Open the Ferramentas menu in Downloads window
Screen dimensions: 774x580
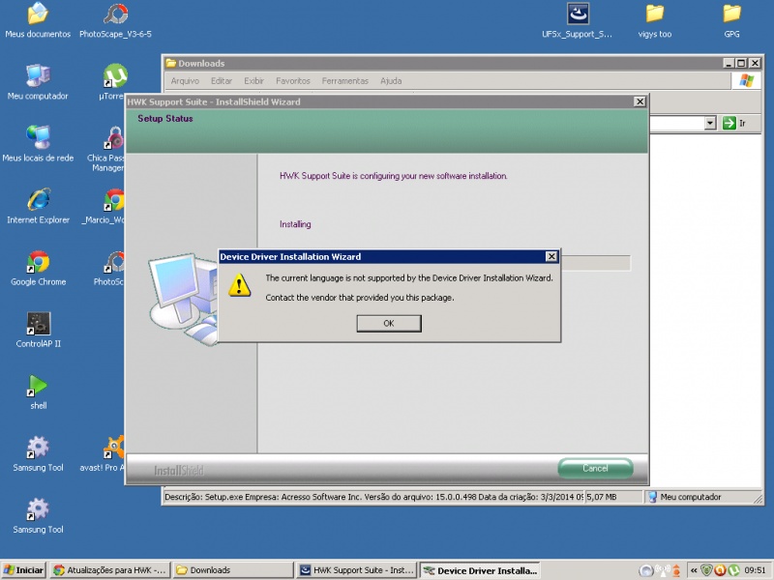click(345, 81)
